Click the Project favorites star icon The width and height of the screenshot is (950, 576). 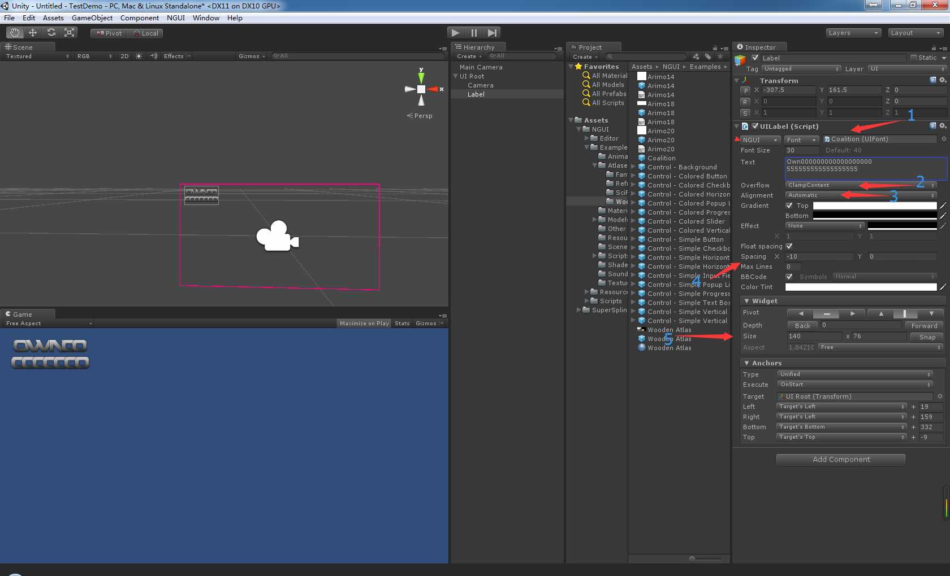point(720,56)
